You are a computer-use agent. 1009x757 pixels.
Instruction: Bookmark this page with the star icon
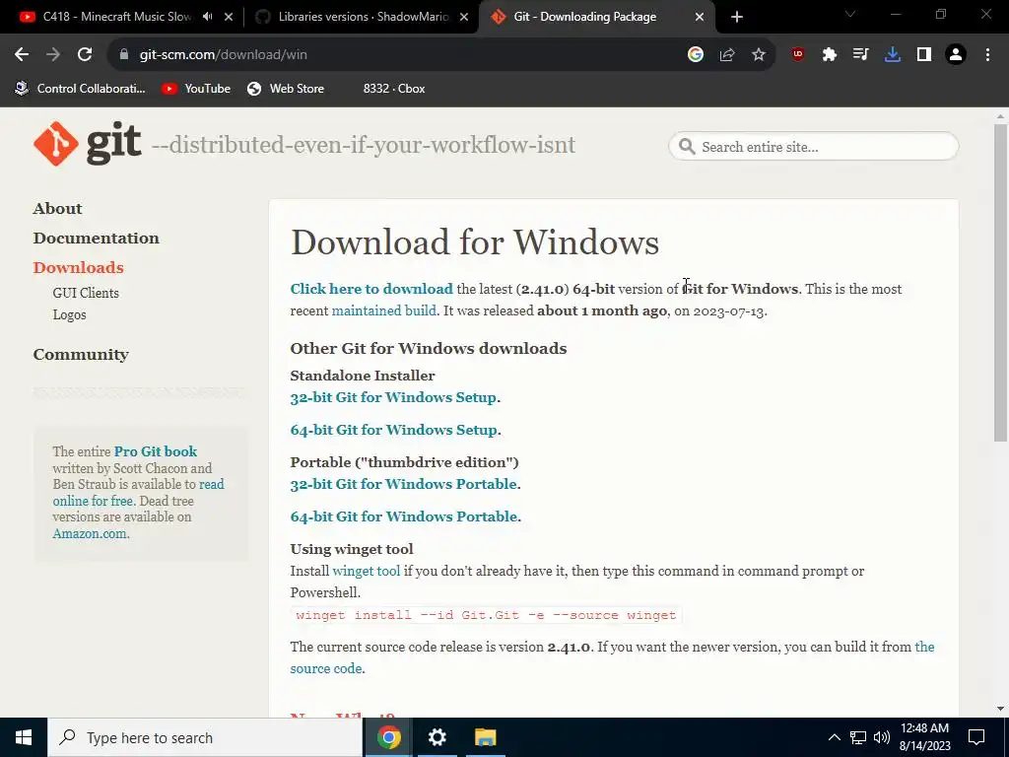759,55
